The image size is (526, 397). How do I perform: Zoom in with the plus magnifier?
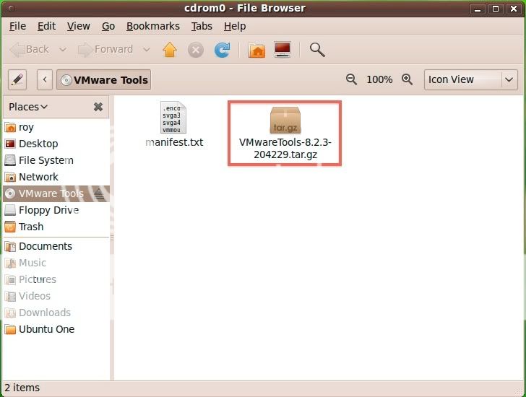(408, 79)
